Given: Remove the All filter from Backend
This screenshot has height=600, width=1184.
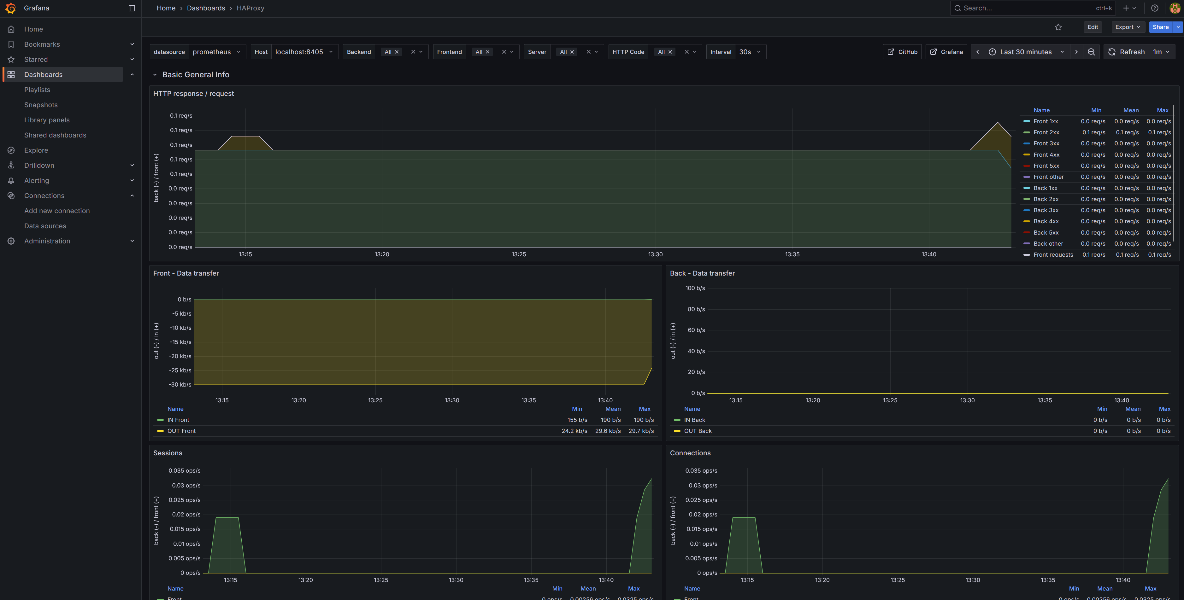Looking at the screenshot, I should 397,52.
